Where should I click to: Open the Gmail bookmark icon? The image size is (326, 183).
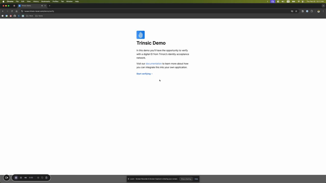click(11, 16)
